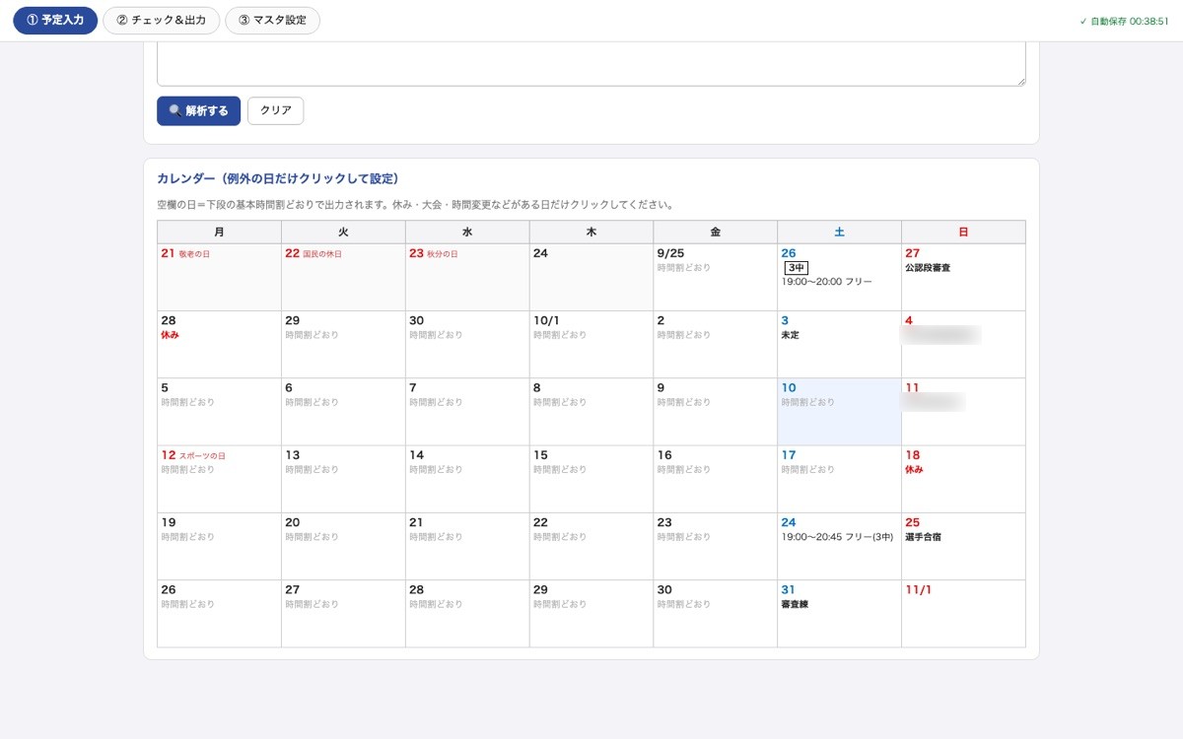The width and height of the screenshot is (1183, 739).
Task: Click the 自動保存 status indicator
Action: pyautogui.click(x=1124, y=21)
